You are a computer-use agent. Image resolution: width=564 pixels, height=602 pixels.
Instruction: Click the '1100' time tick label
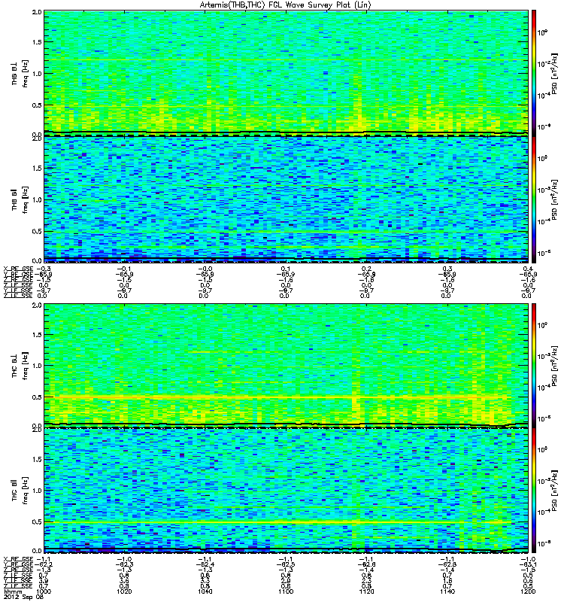(286, 591)
